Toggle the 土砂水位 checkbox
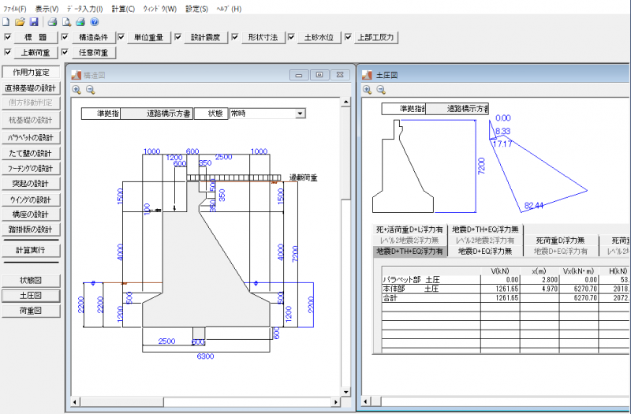 (x=291, y=37)
